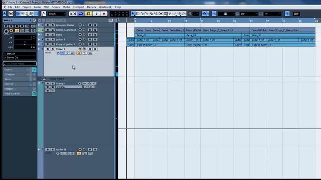321x180 pixels.
Task: Click the yellow Stop button
Action: tap(89, 14)
